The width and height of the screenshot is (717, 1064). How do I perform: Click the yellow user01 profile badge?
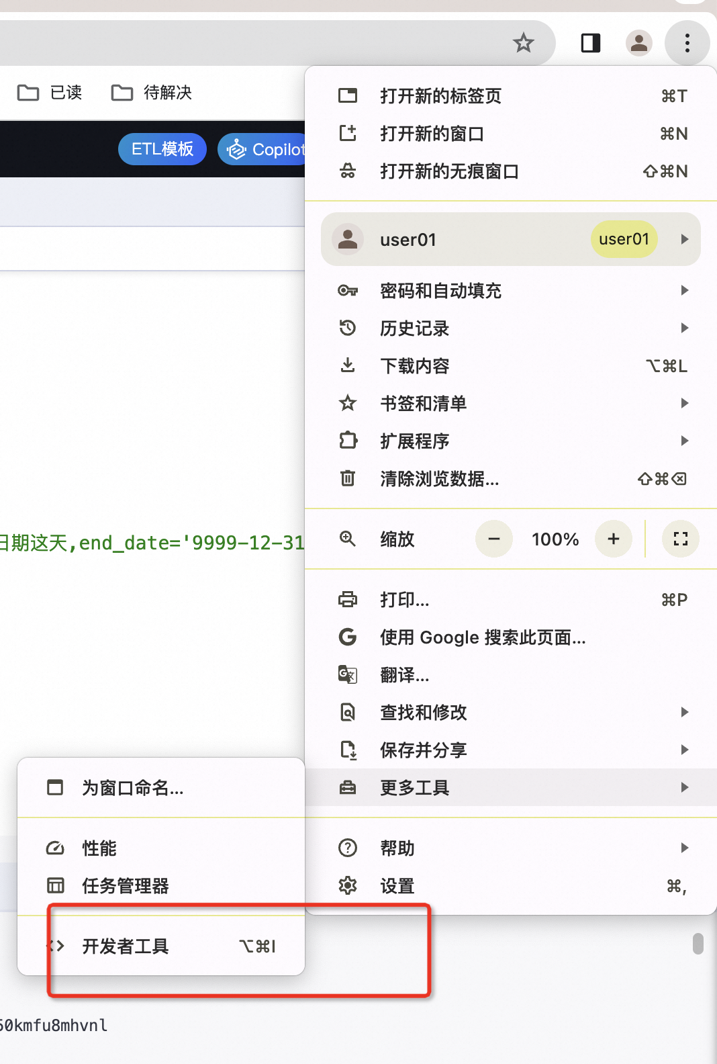(x=624, y=239)
